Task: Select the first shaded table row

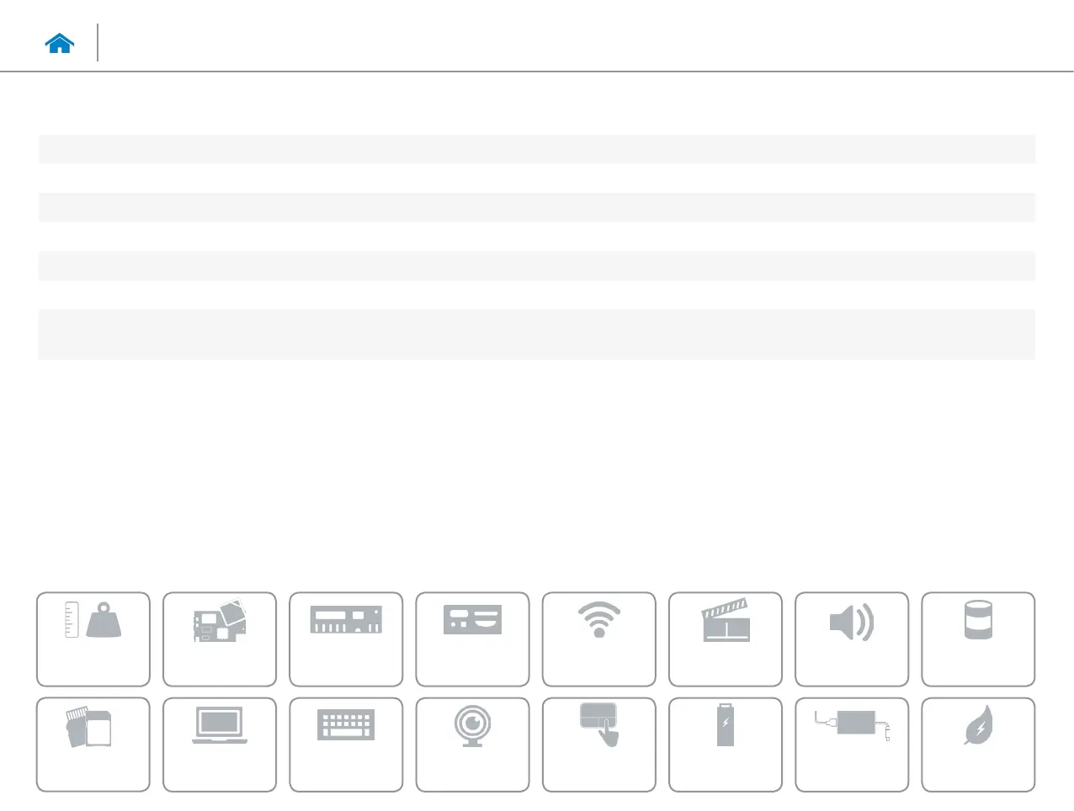Action: (537, 149)
